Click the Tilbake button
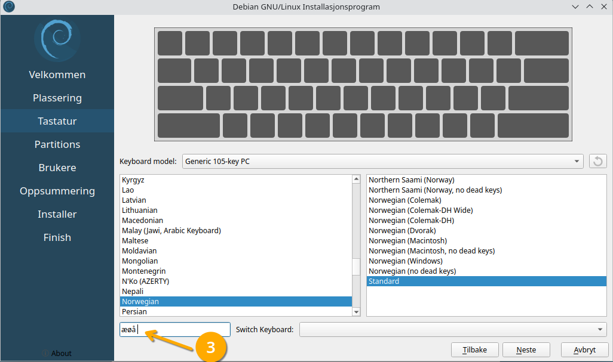 pos(474,350)
